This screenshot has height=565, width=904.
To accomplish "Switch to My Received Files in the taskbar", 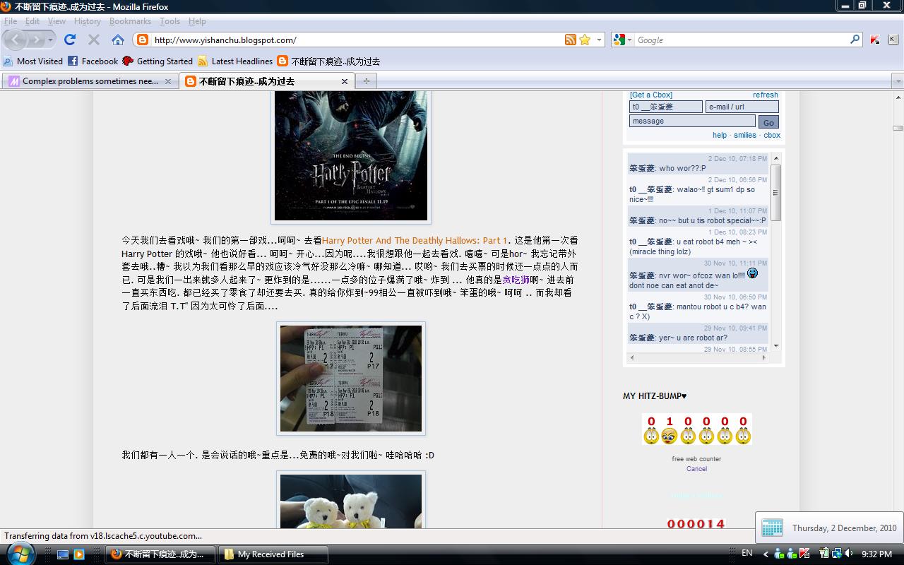I will [273, 554].
